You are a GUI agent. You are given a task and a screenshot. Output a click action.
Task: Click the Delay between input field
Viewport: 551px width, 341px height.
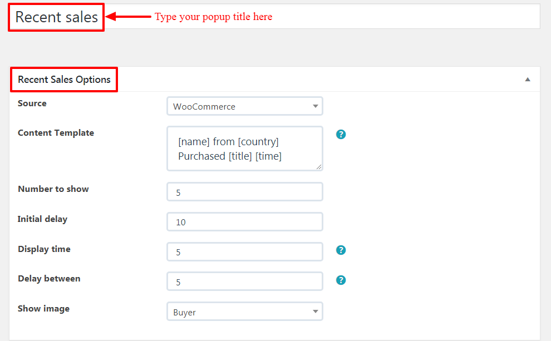coord(244,281)
